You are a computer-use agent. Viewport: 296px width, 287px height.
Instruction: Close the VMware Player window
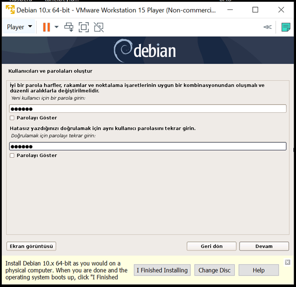[281, 9]
